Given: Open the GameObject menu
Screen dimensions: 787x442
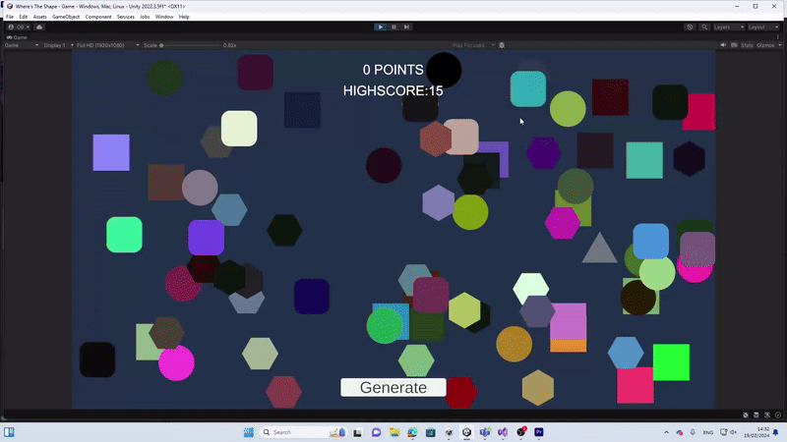Looking at the screenshot, I should point(66,17).
